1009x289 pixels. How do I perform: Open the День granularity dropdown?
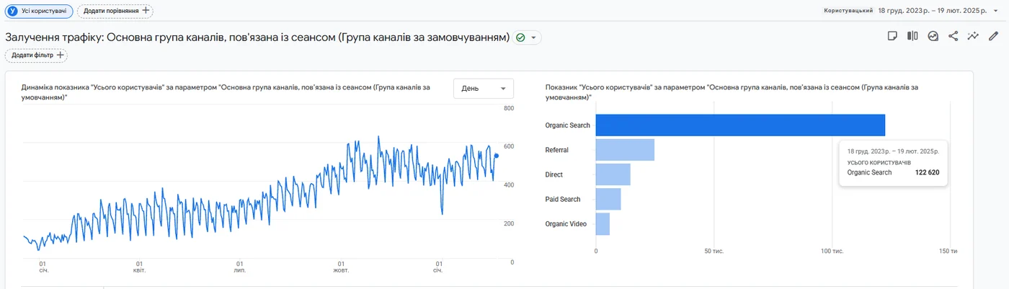(x=484, y=89)
